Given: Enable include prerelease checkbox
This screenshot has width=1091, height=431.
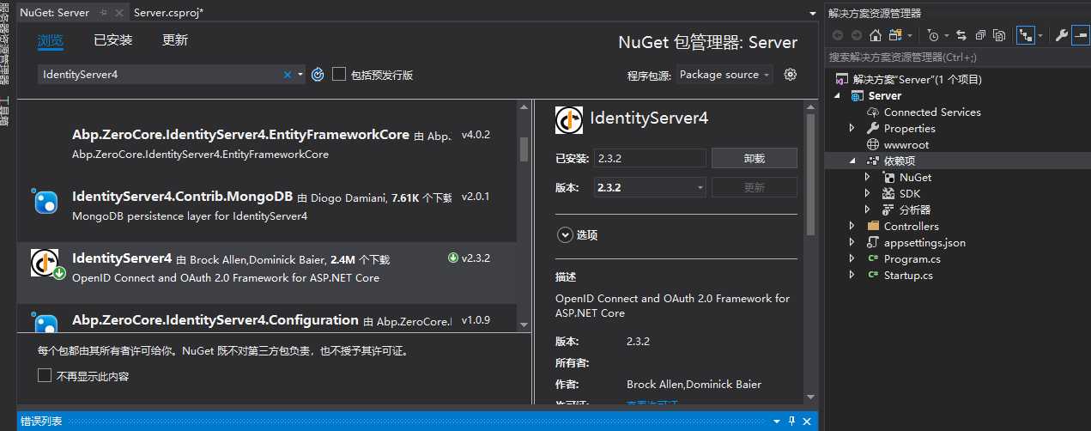Looking at the screenshot, I should [339, 75].
